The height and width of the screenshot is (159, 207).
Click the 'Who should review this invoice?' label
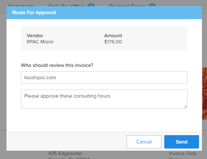57,65
